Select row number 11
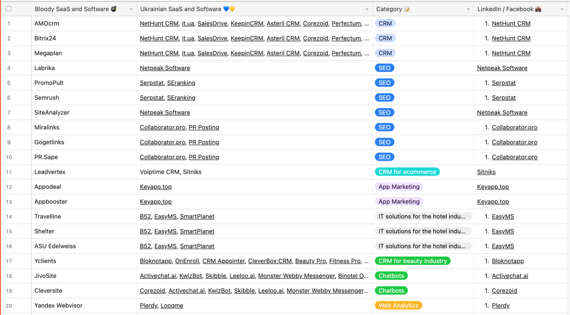 (x=9, y=172)
